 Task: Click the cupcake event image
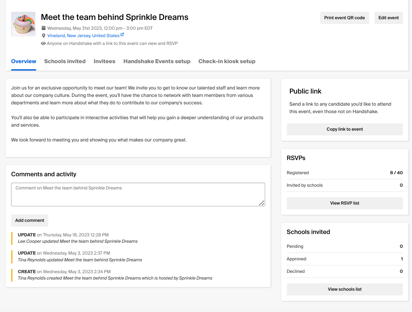pyautogui.click(x=23, y=24)
